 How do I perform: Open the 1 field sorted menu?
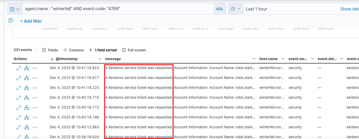[x=103, y=50]
